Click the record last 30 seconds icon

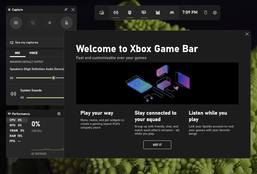tap(33, 23)
